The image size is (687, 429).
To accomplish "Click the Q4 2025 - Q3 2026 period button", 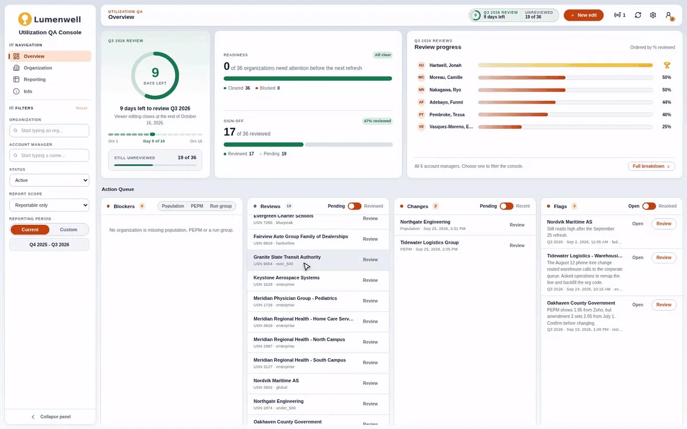I will pyautogui.click(x=49, y=245).
